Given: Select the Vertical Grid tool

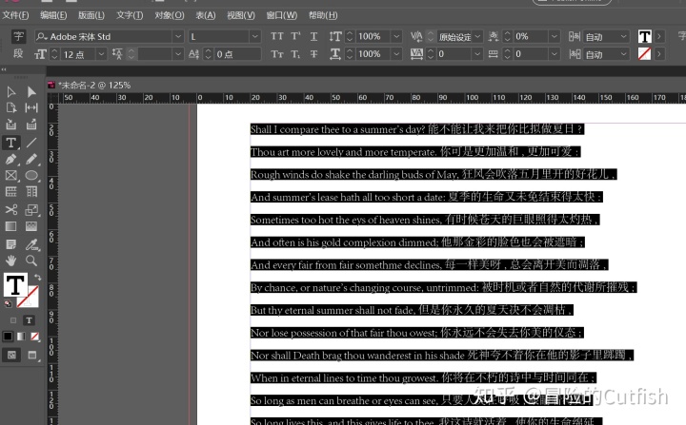Looking at the screenshot, I should pos(31,192).
